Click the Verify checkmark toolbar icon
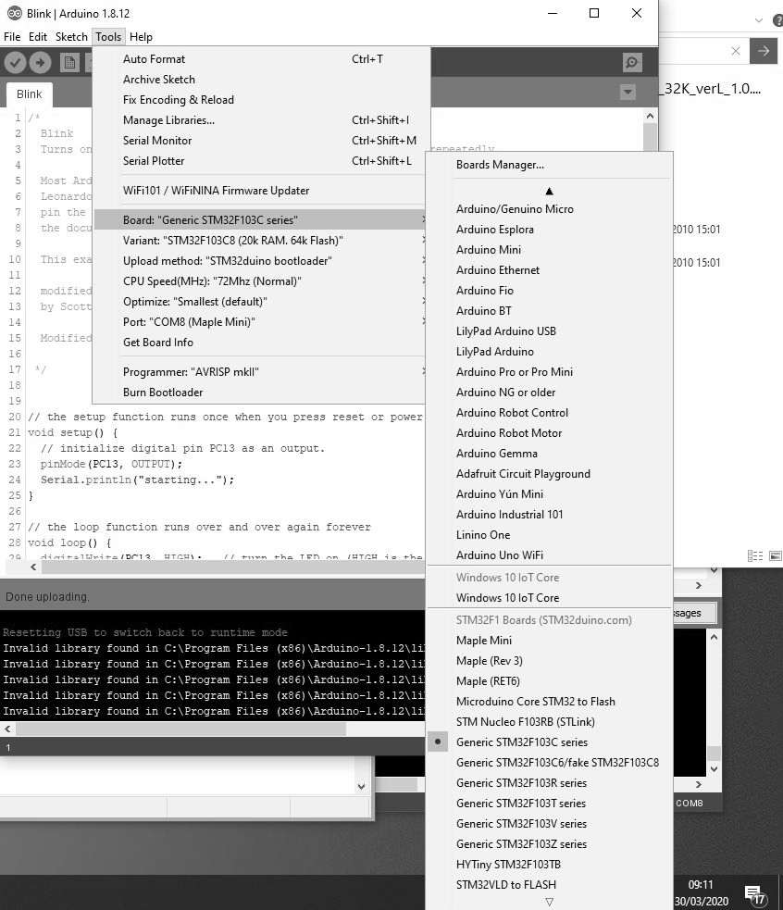 click(15, 62)
